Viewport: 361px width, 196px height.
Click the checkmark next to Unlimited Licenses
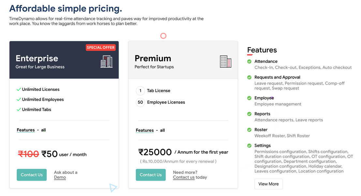point(19,89)
